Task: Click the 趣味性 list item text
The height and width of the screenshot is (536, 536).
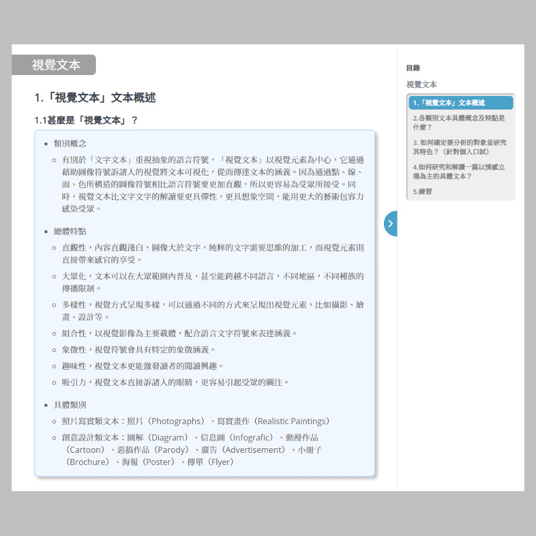Action: coord(143,366)
